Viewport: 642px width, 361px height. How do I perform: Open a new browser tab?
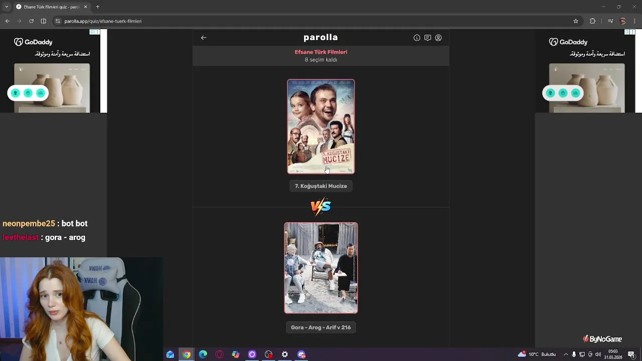click(98, 7)
